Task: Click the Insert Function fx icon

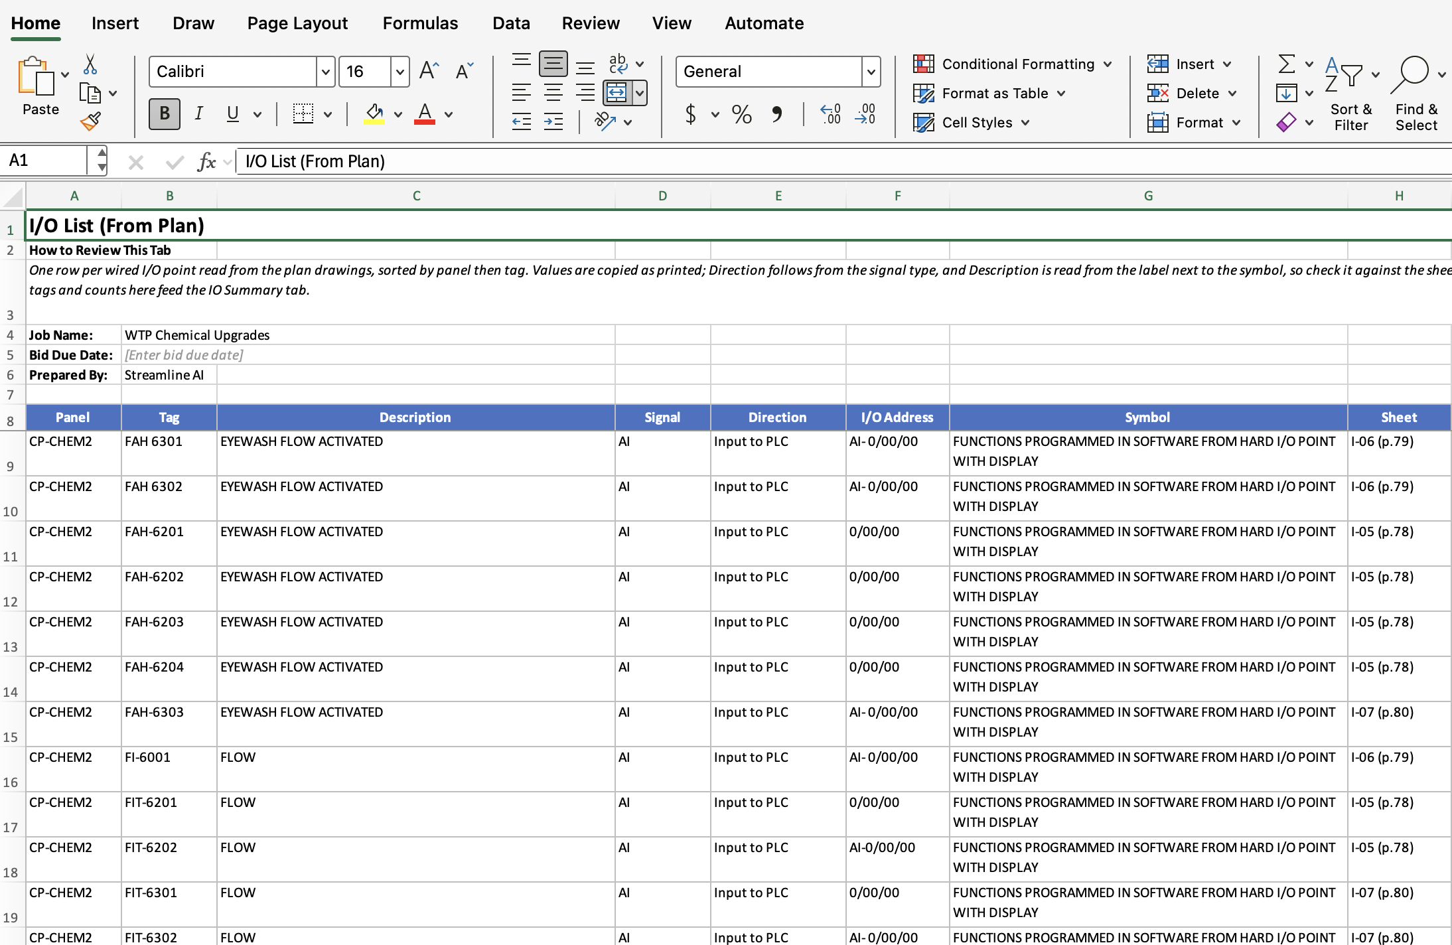Action: (206, 161)
